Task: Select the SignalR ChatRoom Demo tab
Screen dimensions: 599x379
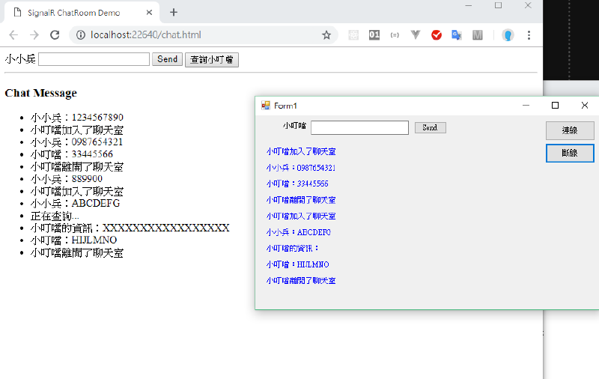Action: (x=82, y=13)
